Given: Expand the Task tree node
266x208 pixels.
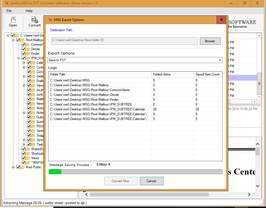Looking at the screenshot, I should click(24, 144).
